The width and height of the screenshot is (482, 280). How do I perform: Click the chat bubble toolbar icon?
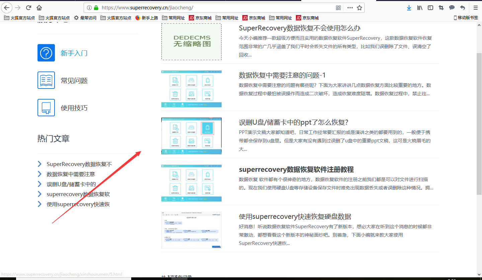point(452,7)
